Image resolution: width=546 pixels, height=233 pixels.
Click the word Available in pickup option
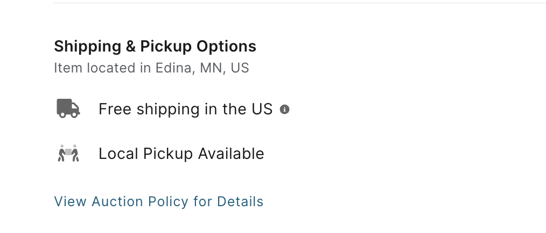coord(231,154)
